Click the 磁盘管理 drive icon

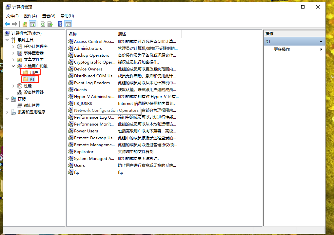pyautogui.click(x=20, y=106)
